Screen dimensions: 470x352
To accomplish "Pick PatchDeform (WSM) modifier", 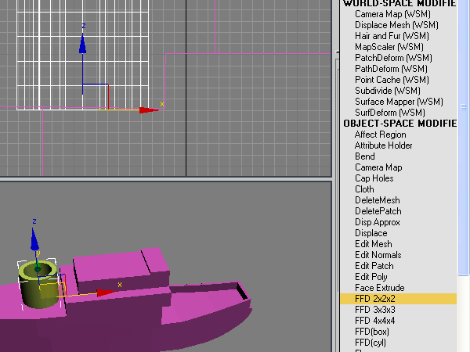I will [x=393, y=58].
